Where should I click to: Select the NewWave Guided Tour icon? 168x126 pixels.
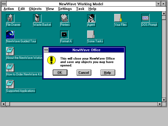(x=10, y=35)
